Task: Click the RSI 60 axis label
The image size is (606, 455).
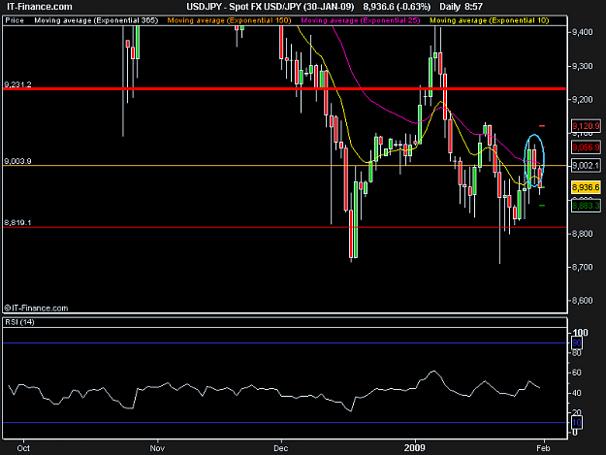Action: (577, 373)
